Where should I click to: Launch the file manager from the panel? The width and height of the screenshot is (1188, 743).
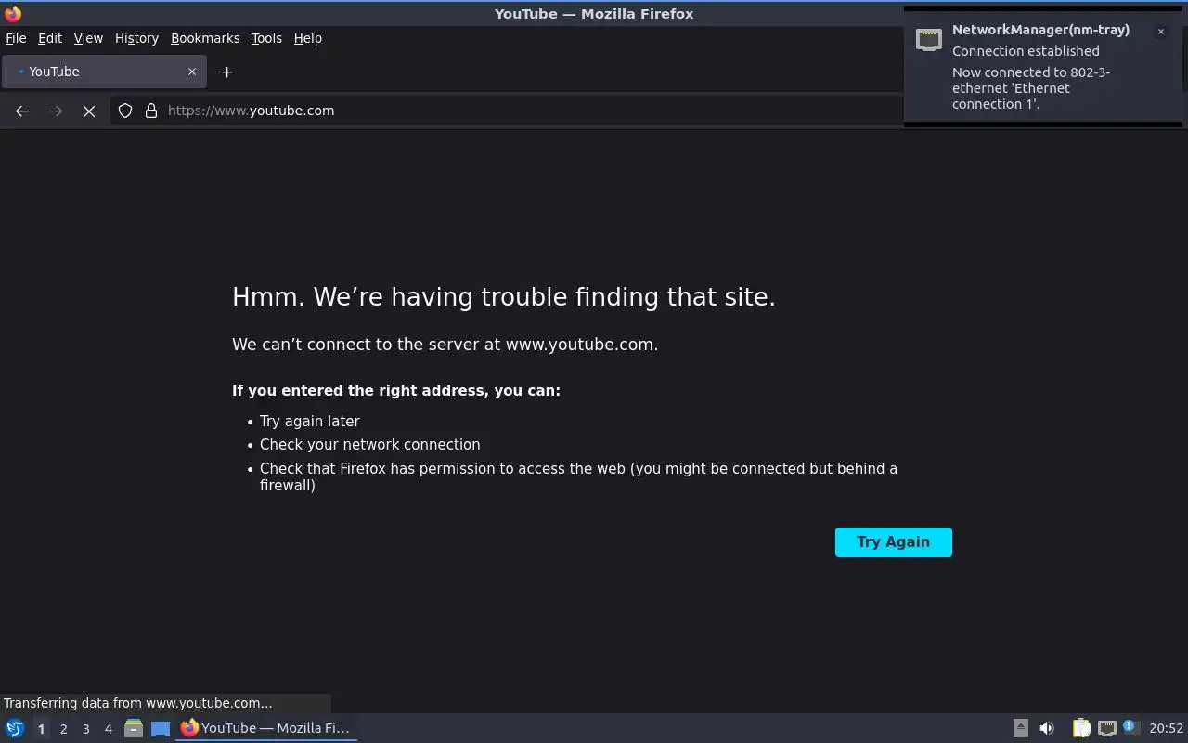[133, 728]
